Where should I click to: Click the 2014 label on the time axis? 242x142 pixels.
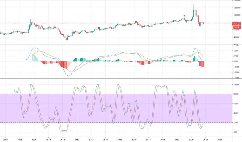pos(105,139)
